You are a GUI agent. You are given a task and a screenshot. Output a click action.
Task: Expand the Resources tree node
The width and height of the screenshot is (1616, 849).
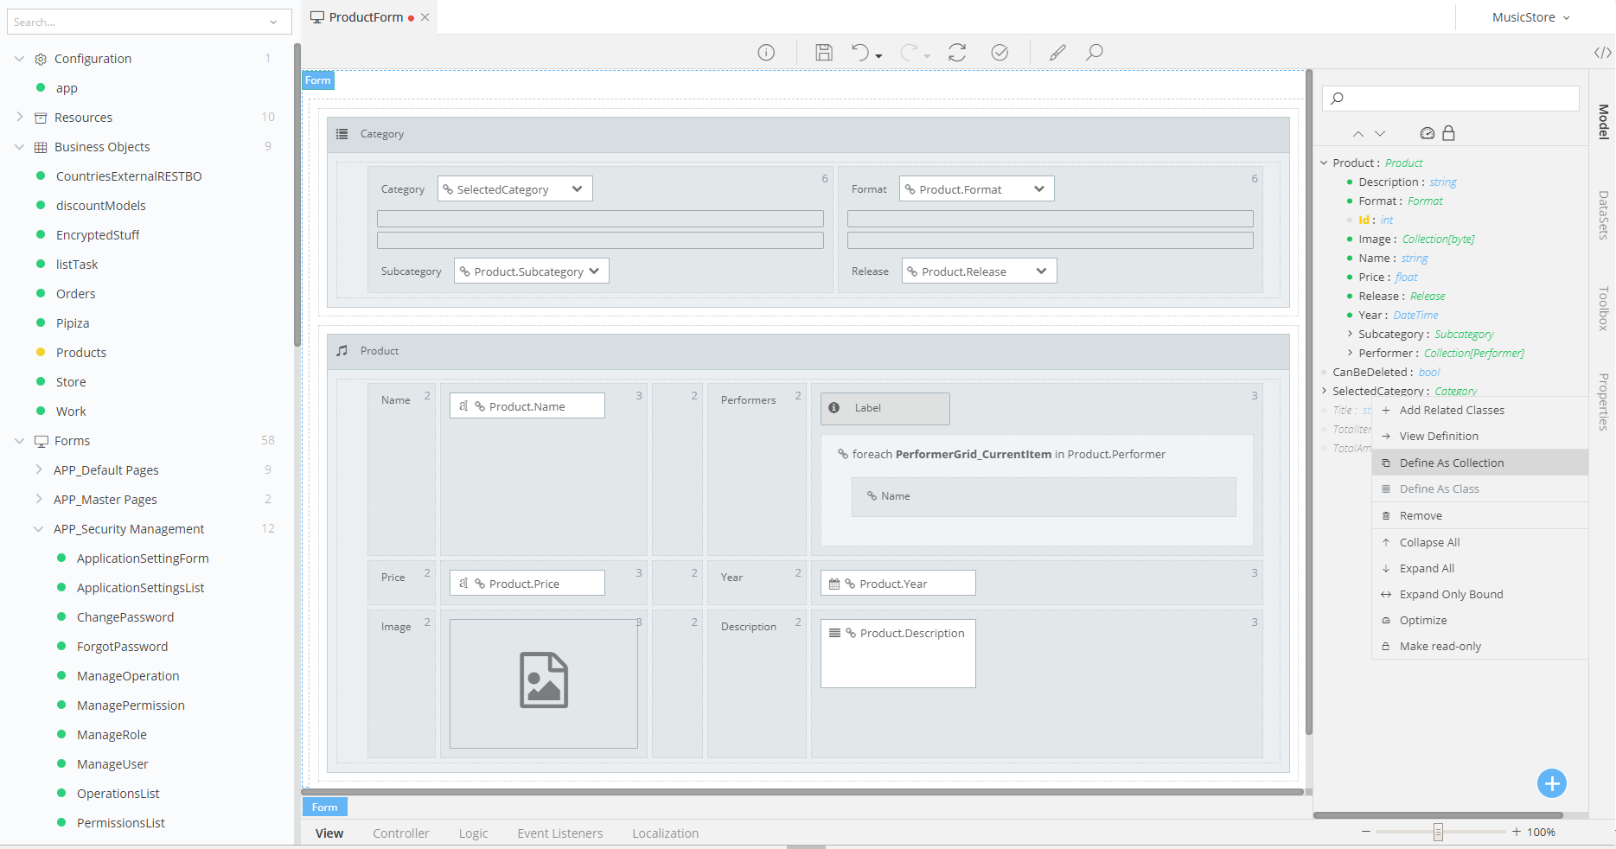point(19,118)
